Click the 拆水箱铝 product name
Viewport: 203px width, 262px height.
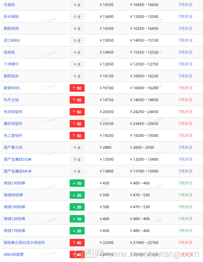pos(11,17)
